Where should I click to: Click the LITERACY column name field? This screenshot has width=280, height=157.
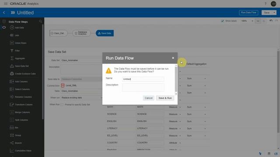pyautogui.click(x=150, y=128)
